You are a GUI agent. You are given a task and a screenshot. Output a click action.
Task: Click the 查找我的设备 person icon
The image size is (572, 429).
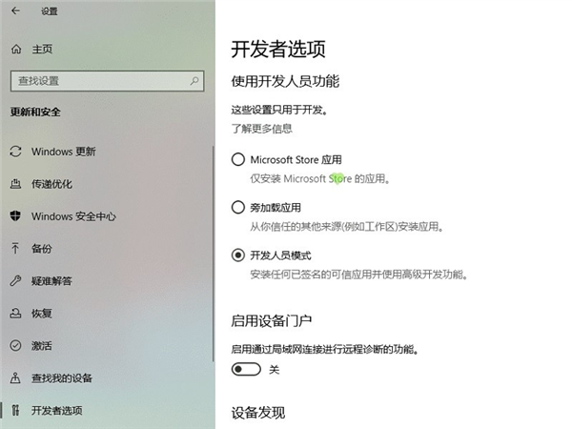tap(15, 378)
